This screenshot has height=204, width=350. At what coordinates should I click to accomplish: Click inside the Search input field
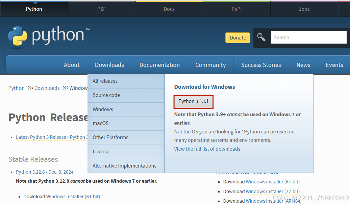tap(308, 37)
